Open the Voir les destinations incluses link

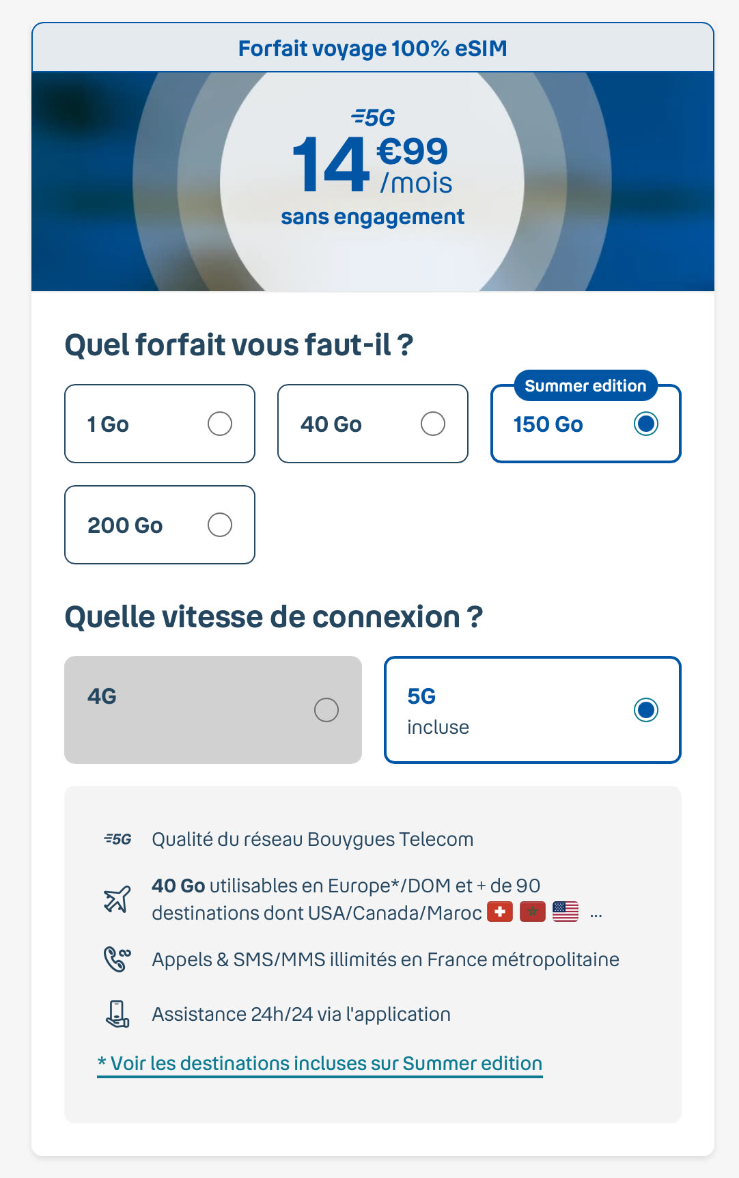(x=320, y=1064)
